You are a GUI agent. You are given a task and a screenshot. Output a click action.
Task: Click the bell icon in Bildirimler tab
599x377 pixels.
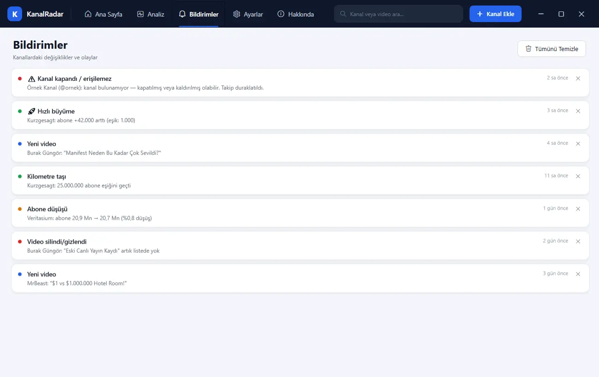[182, 14]
